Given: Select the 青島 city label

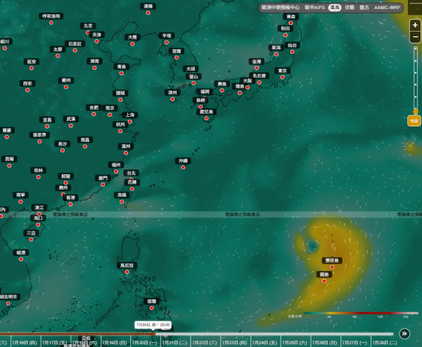Looking at the screenshot, I should (122, 67).
